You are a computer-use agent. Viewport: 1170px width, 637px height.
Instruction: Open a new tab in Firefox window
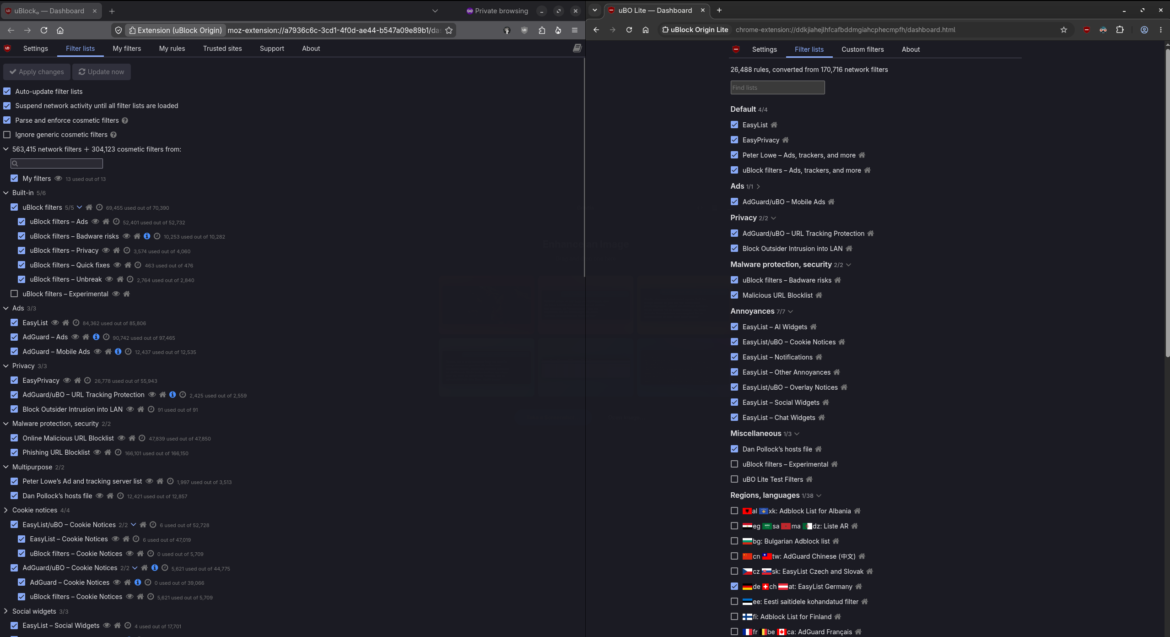[112, 11]
